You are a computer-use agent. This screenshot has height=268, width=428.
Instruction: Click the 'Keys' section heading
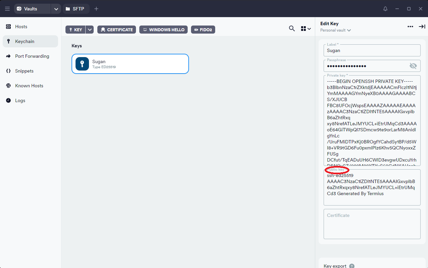(77, 46)
